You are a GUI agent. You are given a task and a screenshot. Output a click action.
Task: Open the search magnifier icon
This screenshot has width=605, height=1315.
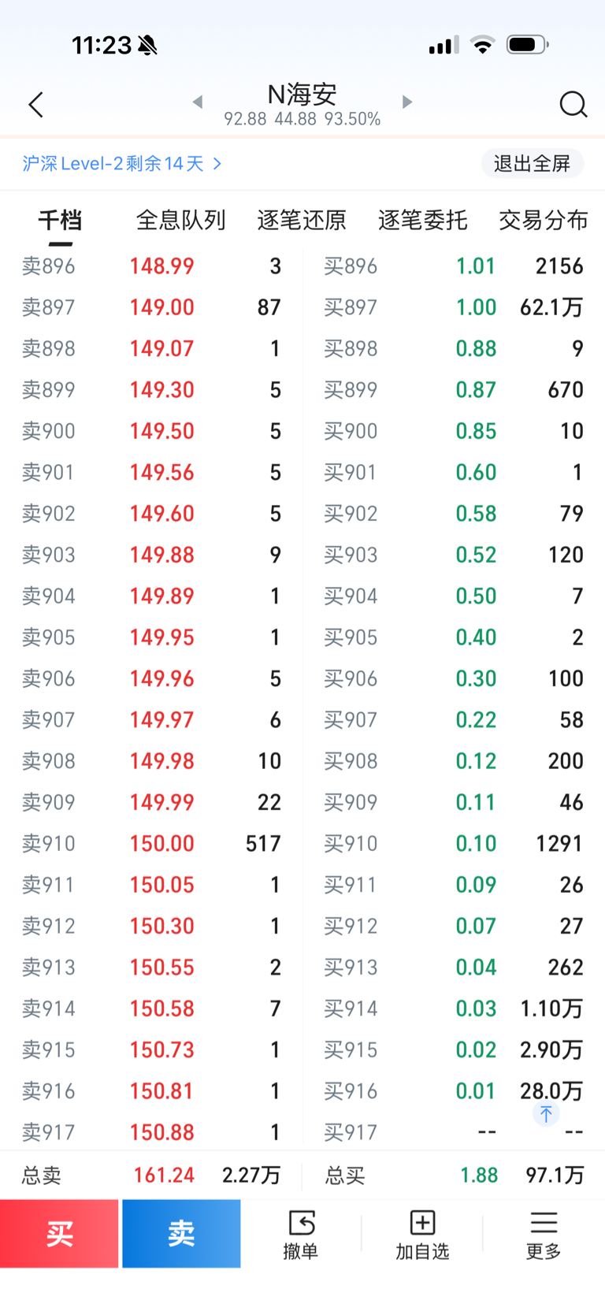coord(573,105)
